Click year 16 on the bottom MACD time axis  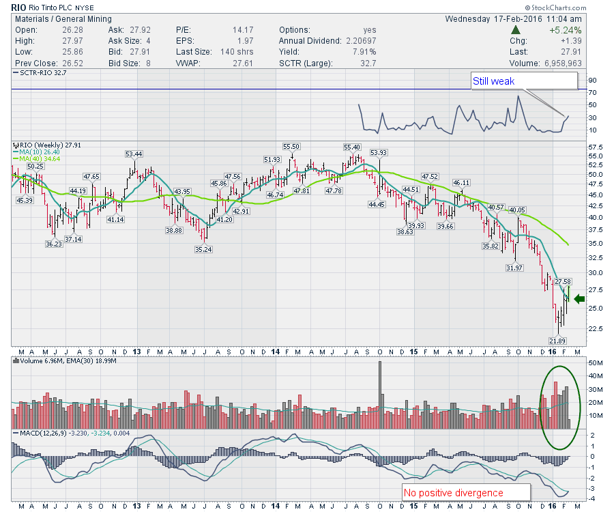(552, 506)
